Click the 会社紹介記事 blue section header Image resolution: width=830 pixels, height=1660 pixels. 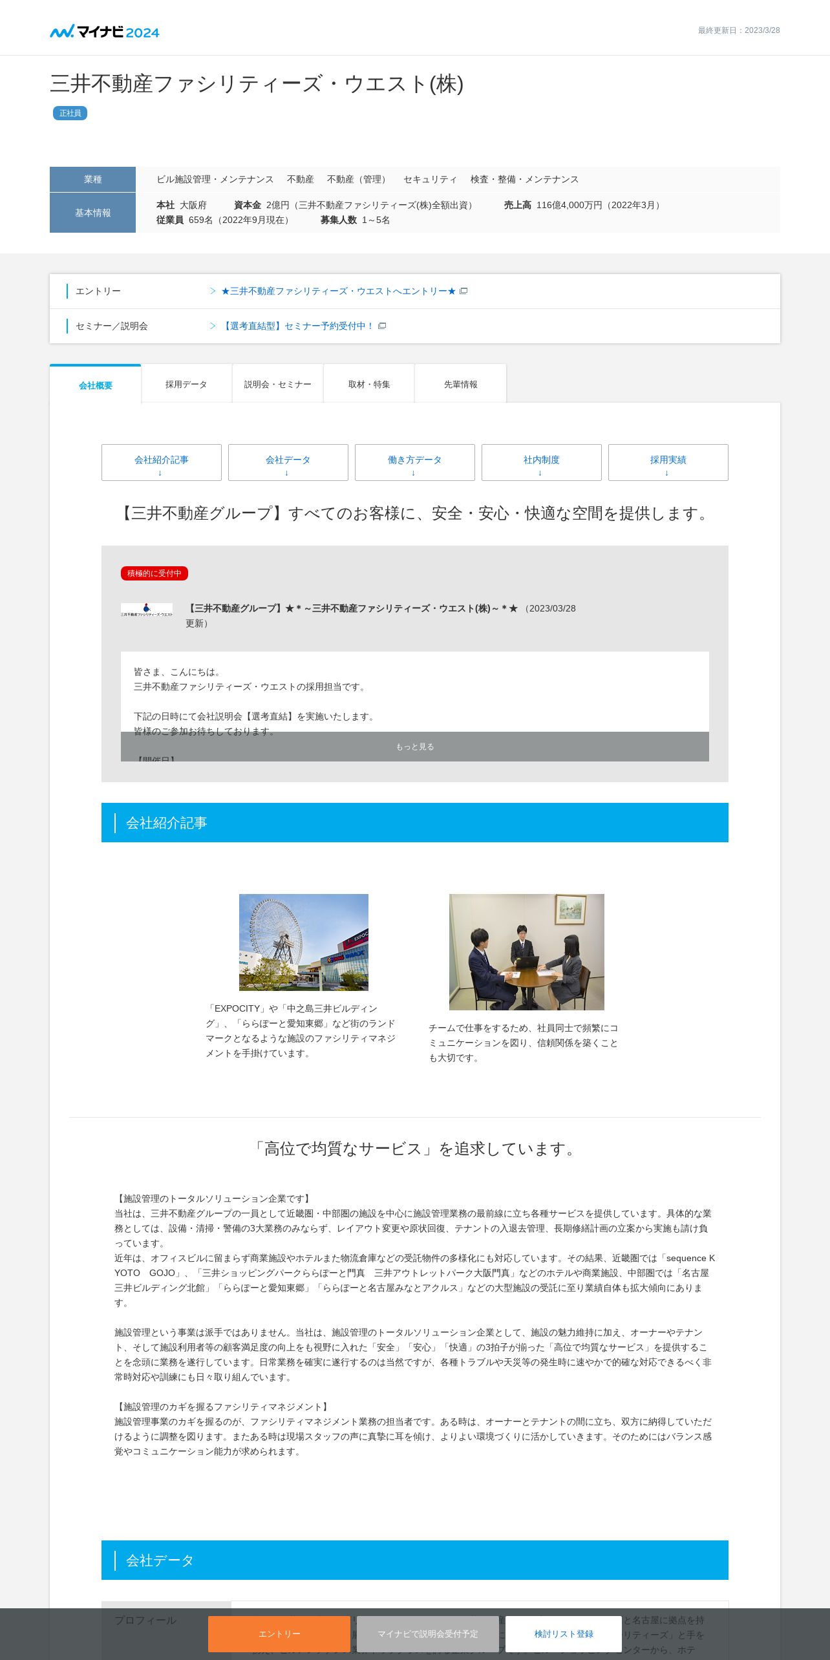pos(415,823)
